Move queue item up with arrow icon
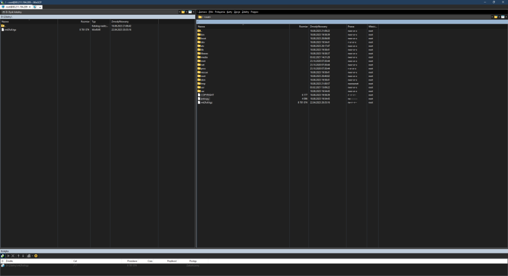Image resolution: width=508 pixels, height=276 pixels. [18, 256]
